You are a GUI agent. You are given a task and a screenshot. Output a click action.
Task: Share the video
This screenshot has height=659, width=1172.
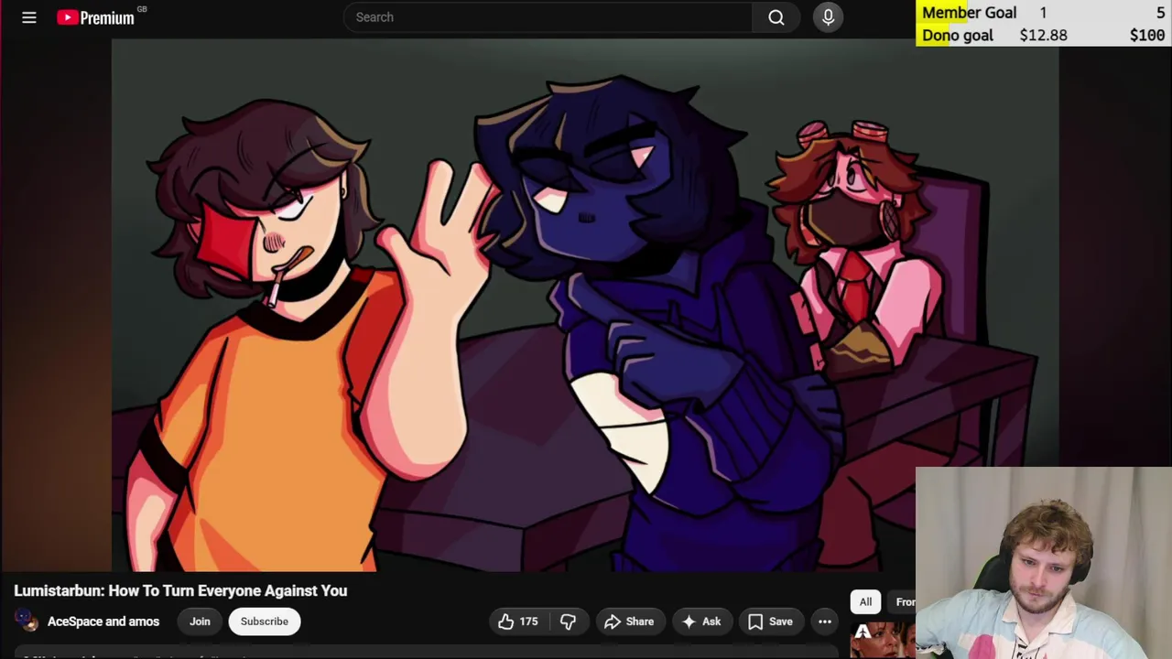tap(629, 621)
